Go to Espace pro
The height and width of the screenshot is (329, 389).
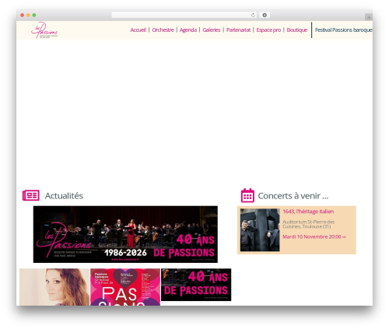pos(268,30)
